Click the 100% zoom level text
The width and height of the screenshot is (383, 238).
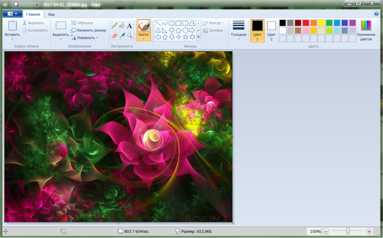point(315,231)
